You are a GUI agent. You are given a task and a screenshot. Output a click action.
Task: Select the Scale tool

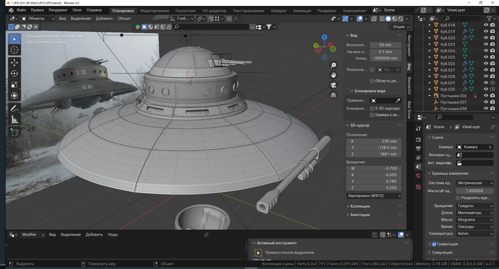pyautogui.click(x=14, y=85)
